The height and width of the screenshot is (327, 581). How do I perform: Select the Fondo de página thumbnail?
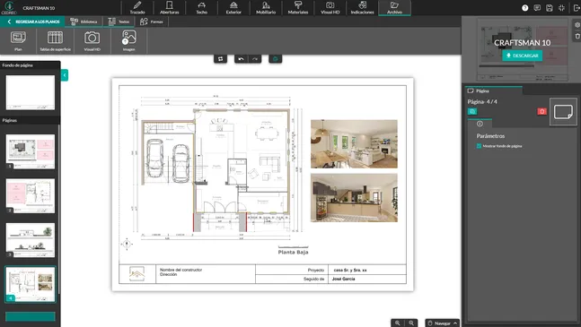[x=31, y=92]
